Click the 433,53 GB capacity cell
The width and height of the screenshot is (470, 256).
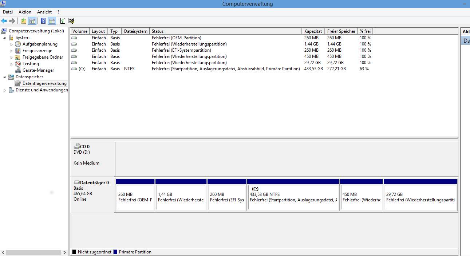[x=313, y=69]
